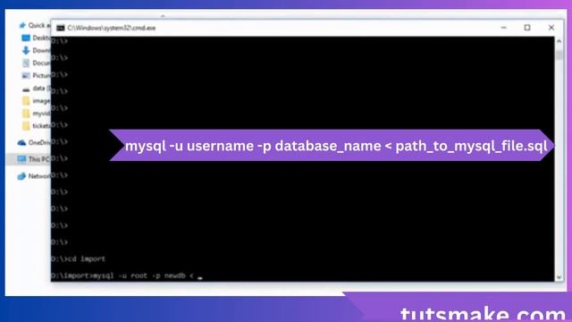Click the cmd.exe title bar icon
This screenshot has height=322, width=572.
click(x=61, y=28)
